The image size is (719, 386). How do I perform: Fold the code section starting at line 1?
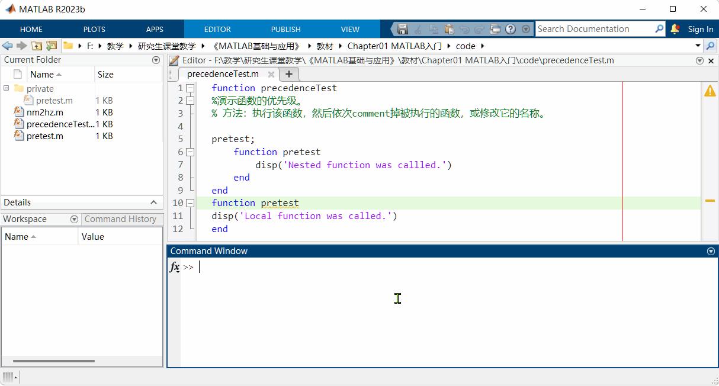[x=190, y=88]
